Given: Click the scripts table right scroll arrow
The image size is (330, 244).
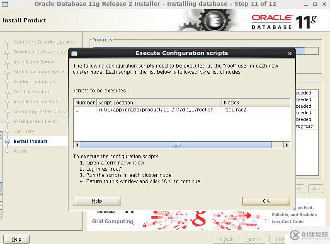Looking at the screenshot, I should click(286, 145).
